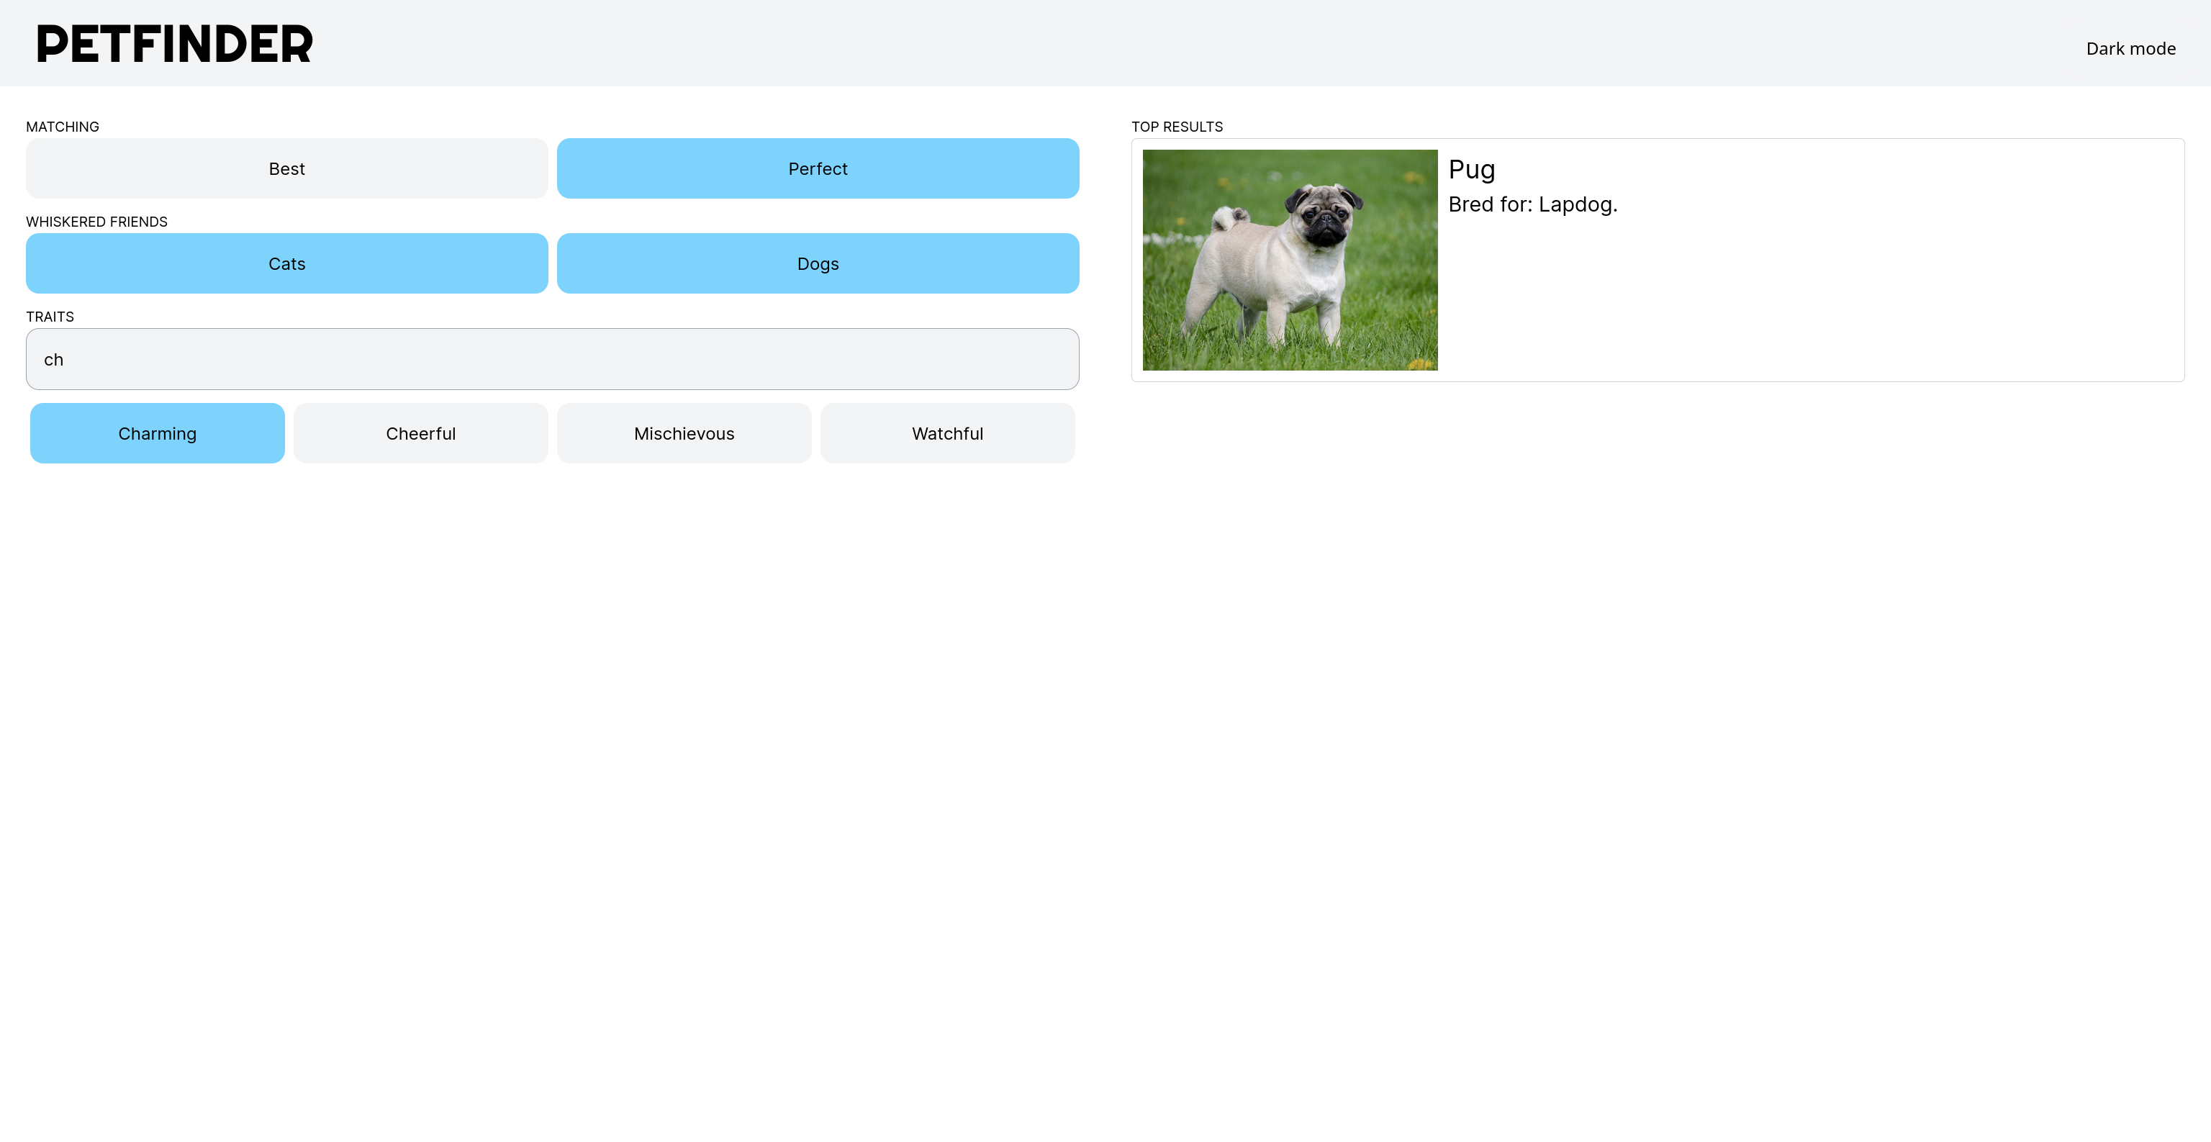Select the Perfect matching option
The width and height of the screenshot is (2211, 1142).
pos(817,168)
